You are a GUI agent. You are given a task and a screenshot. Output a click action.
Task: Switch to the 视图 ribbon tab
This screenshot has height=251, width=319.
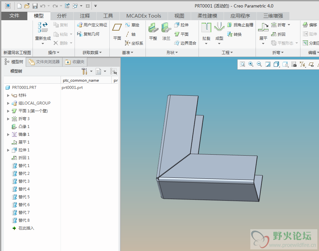click(x=179, y=16)
